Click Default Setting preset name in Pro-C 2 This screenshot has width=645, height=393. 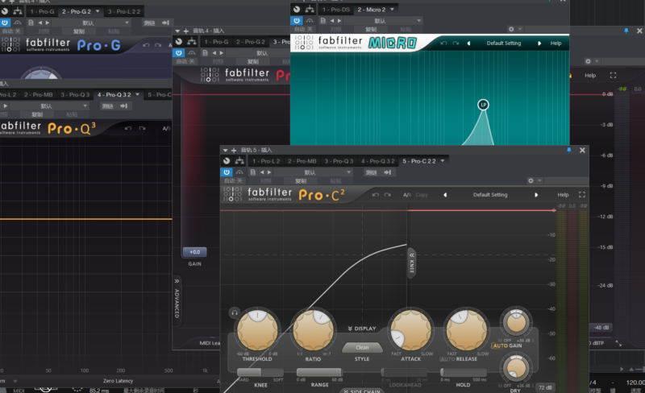(x=490, y=195)
